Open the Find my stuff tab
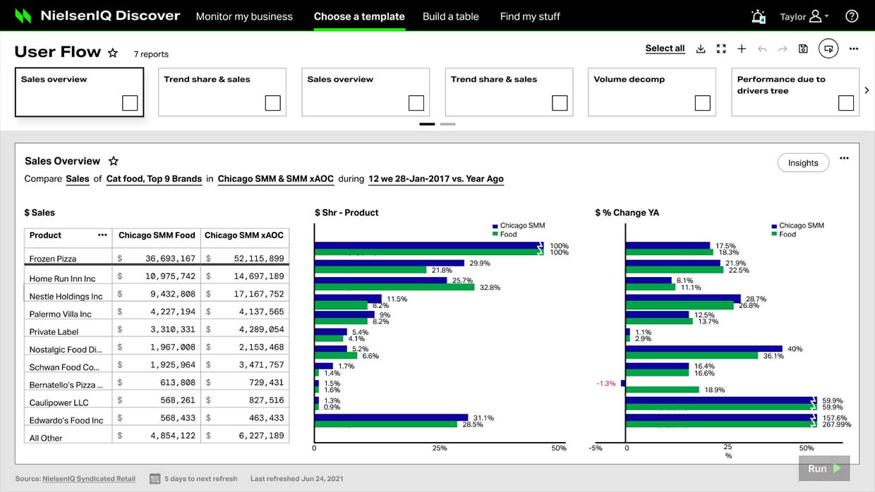This screenshot has height=492, width=875. (530, 16)
